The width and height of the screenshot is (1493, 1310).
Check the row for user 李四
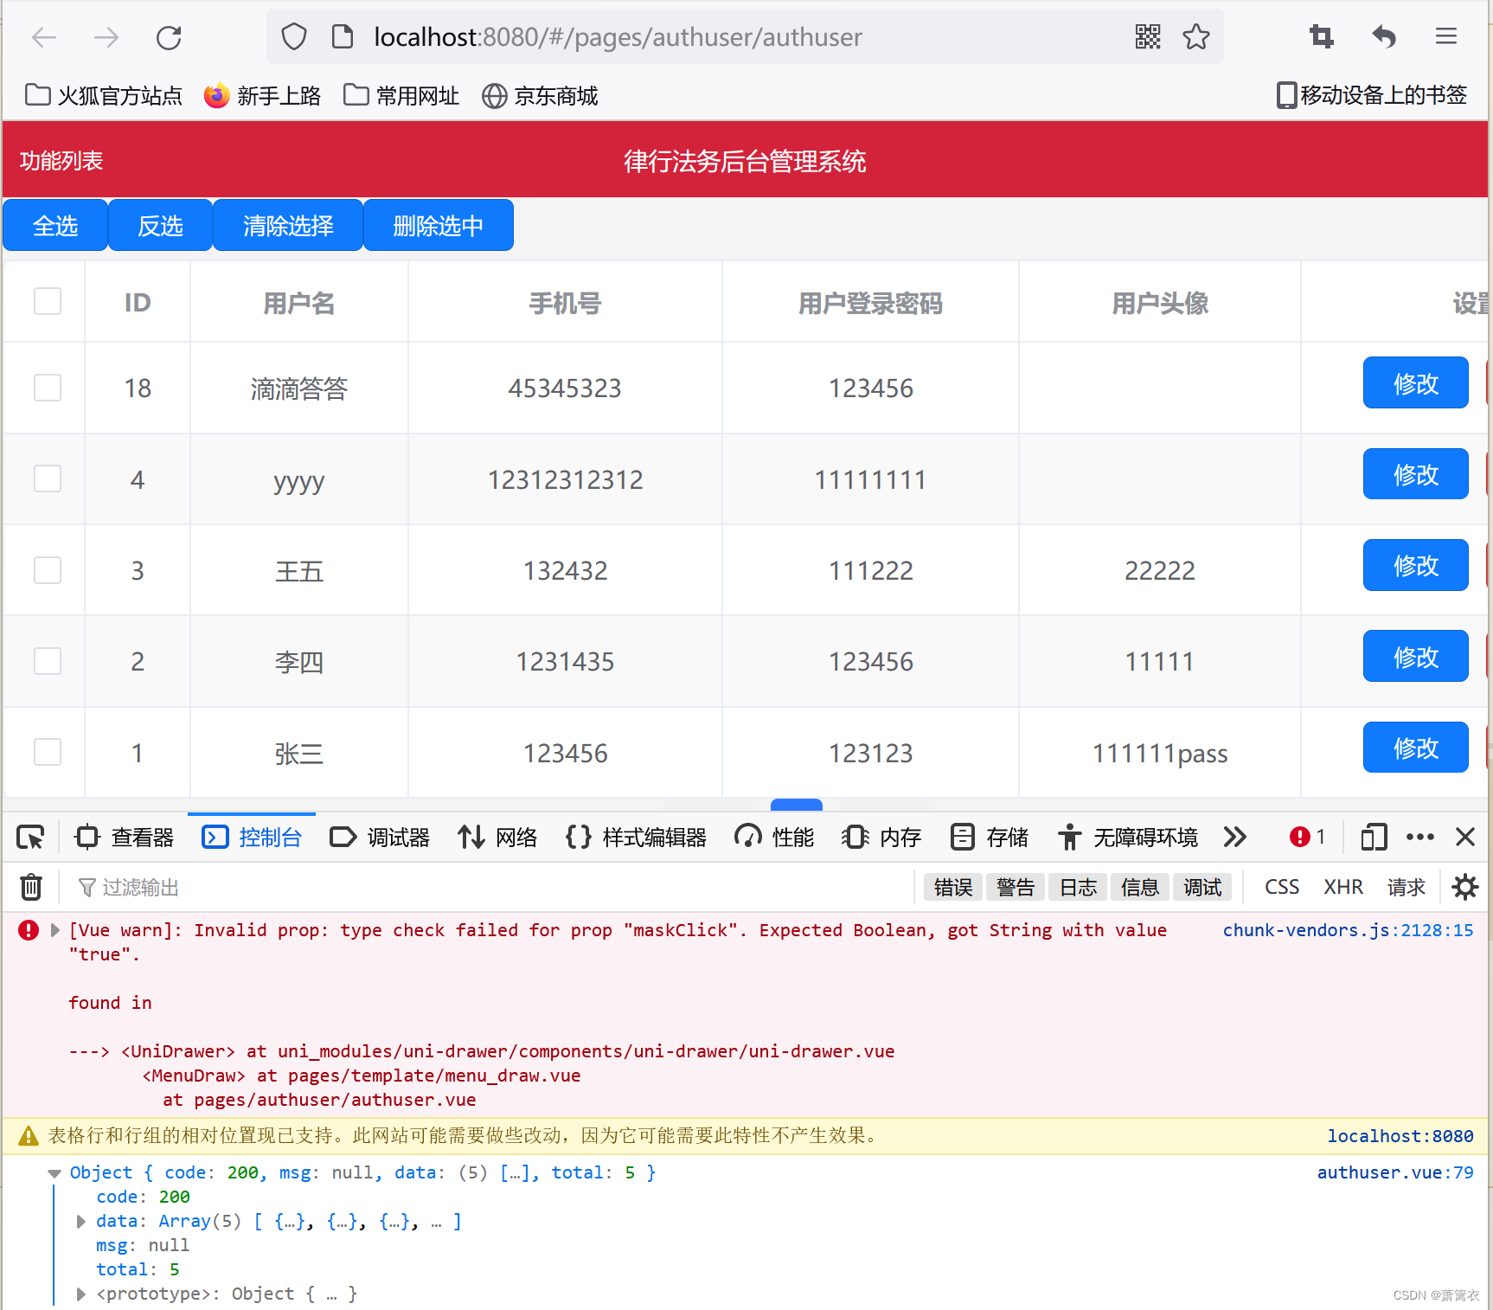[x=48, y=661]
